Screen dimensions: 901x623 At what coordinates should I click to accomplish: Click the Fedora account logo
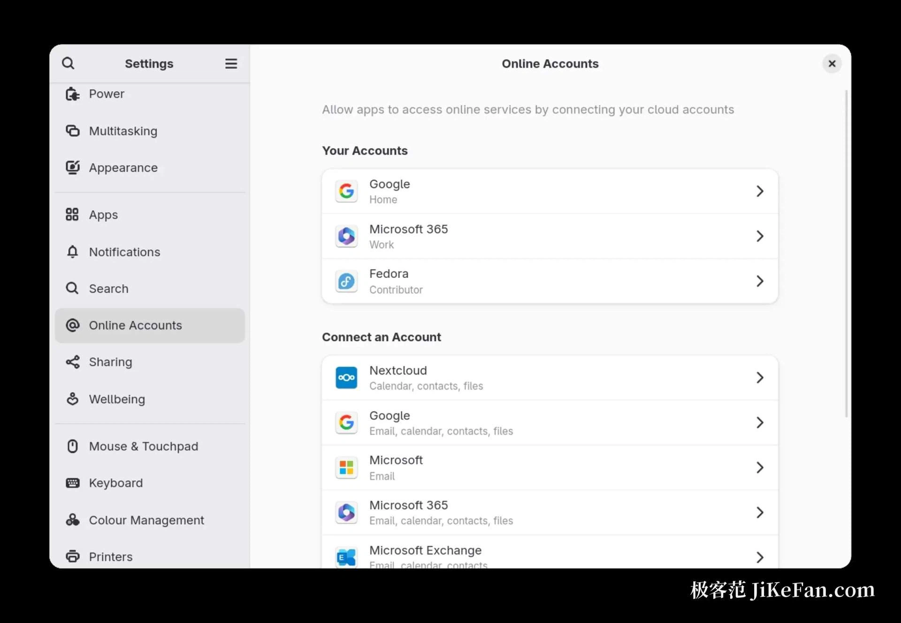pos(346,281)
